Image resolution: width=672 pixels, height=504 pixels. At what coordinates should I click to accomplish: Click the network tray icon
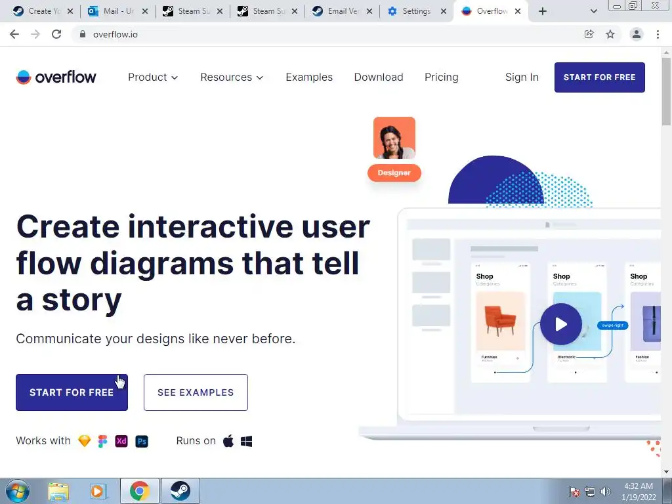click(x=590, y=492)
